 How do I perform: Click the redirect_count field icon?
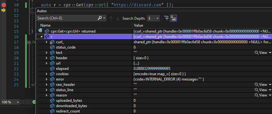tap(52, 111)
